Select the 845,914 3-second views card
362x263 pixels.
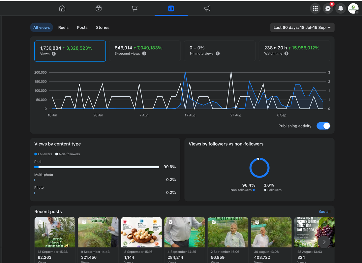pyautogui.click(x=145, y=51)
